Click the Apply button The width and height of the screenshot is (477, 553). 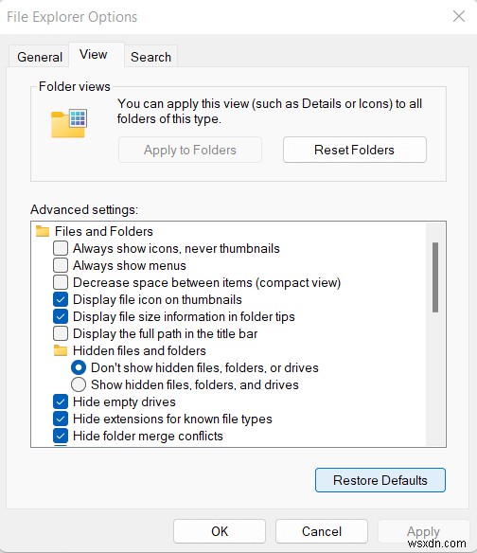[x=423, y=531]
